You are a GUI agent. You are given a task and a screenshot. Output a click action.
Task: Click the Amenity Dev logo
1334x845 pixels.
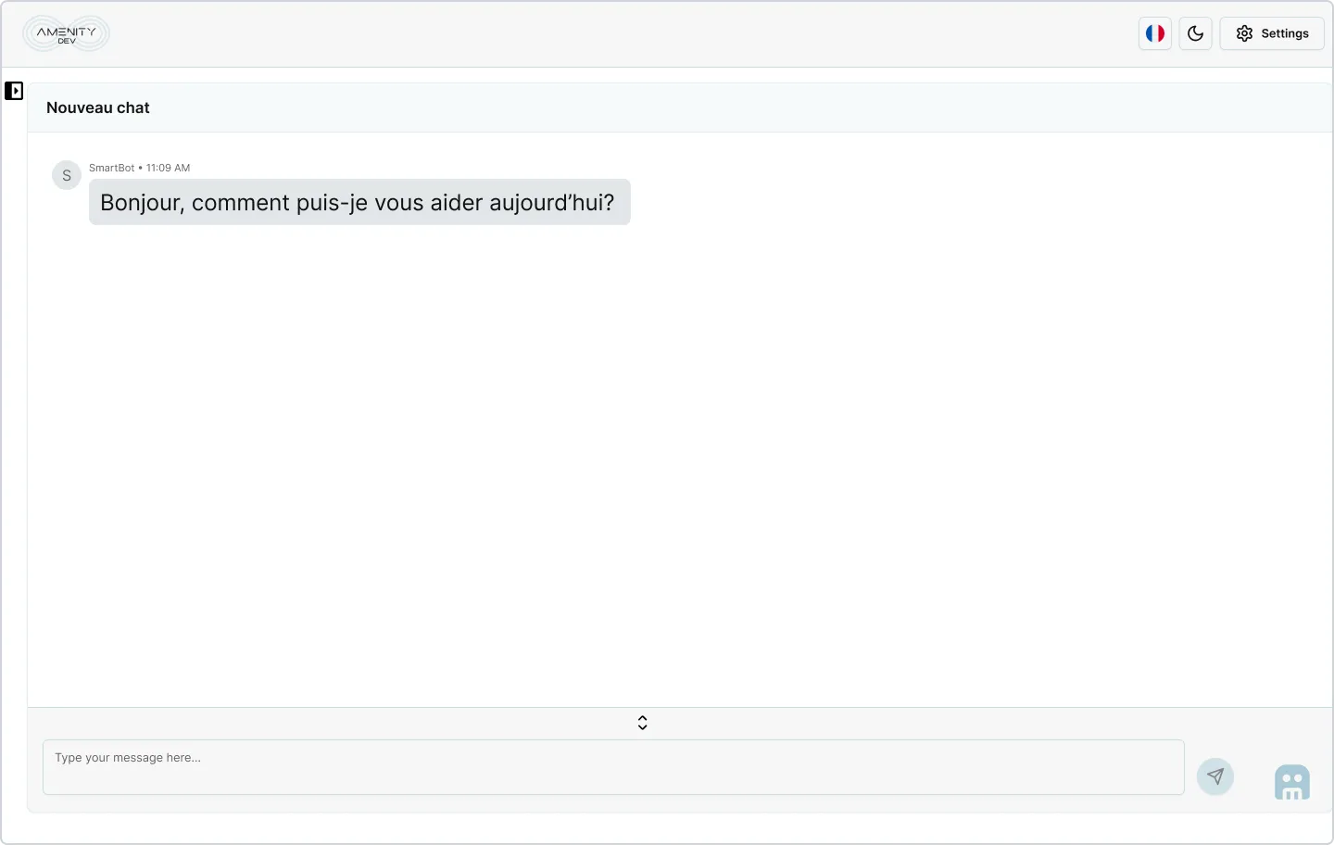(66, 33)
